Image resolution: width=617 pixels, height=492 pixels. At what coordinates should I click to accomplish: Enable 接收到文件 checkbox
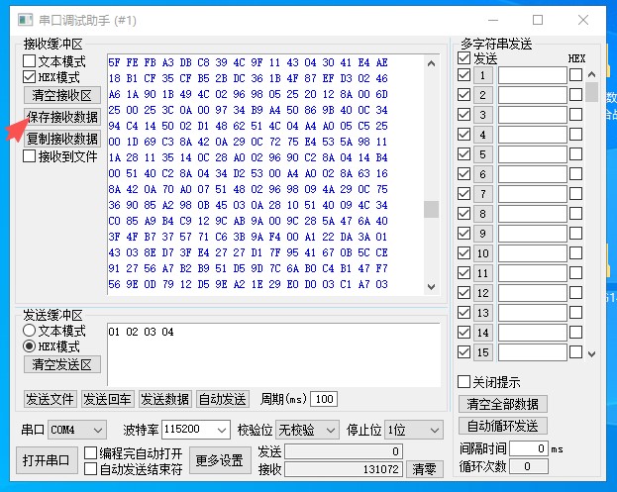click(29, 156)
